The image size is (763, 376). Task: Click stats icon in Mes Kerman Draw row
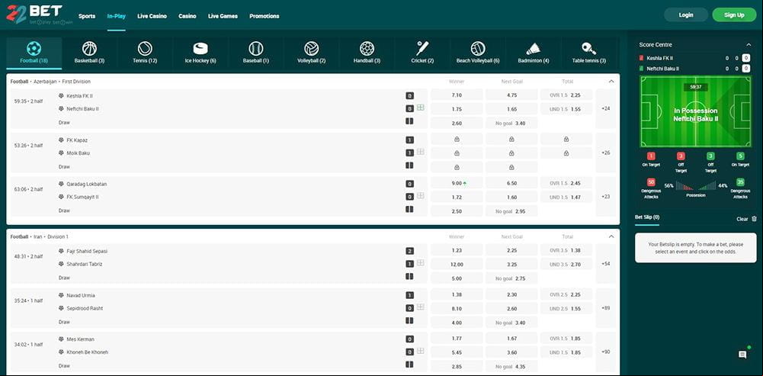[x=409, y=365]
